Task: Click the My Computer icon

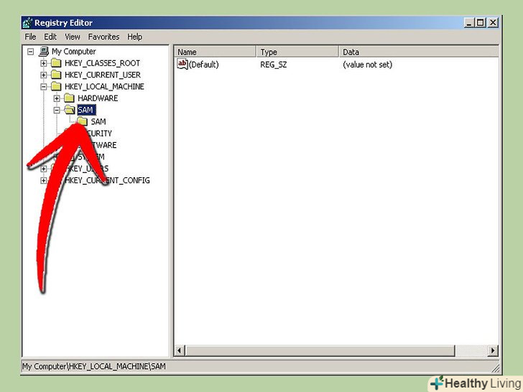Action: pyautogui.click(x=44, y=52)
